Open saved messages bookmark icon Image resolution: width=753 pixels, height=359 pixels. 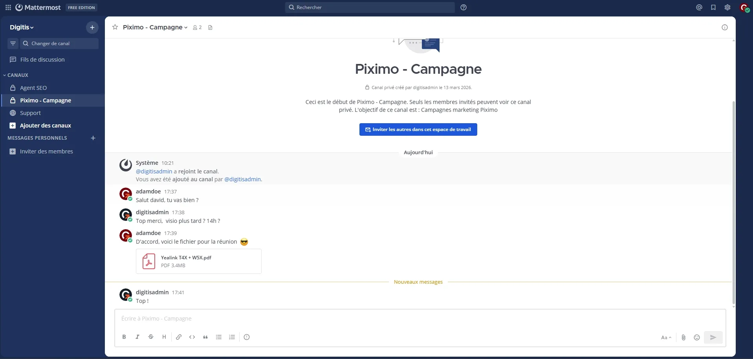coord(713,7)
